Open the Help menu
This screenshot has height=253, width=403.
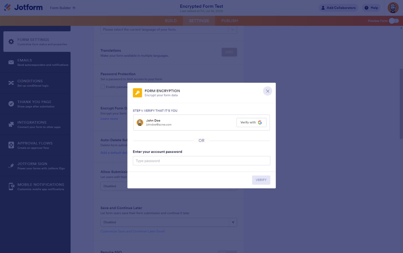click(371, 8)
